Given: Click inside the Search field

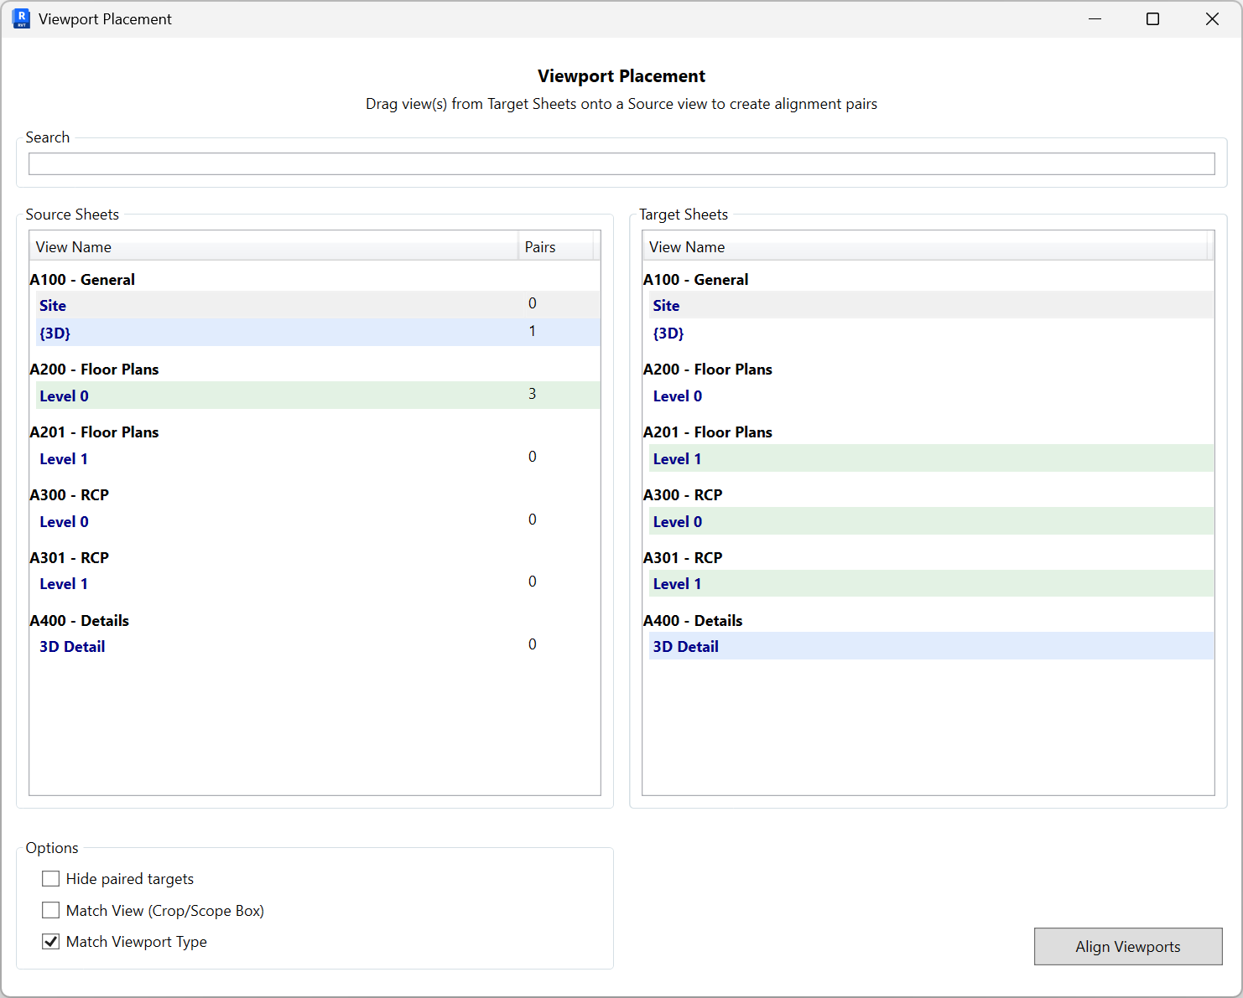Looking at the screenshot, I should [x=621, y=163].
